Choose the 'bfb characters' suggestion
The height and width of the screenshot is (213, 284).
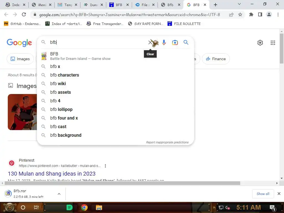pos(115,75)
